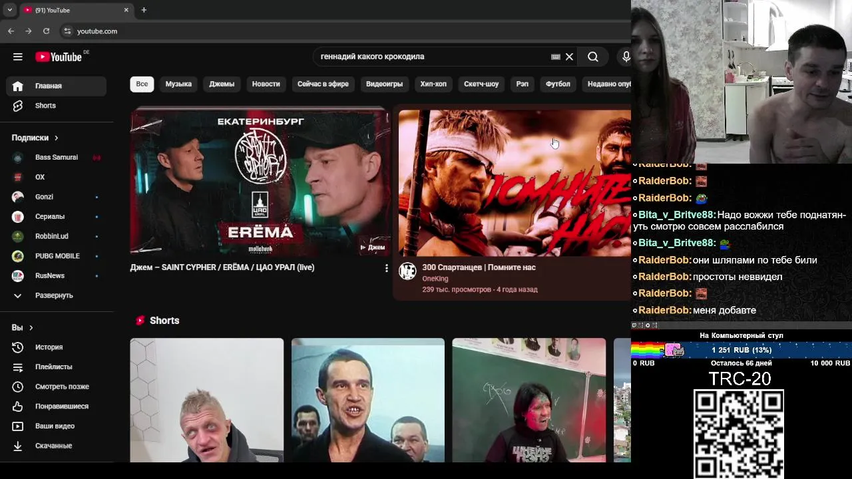852x479 pixels.
Task: Select the Скетч-шоу filter chip
Action: tap(481, 84)
